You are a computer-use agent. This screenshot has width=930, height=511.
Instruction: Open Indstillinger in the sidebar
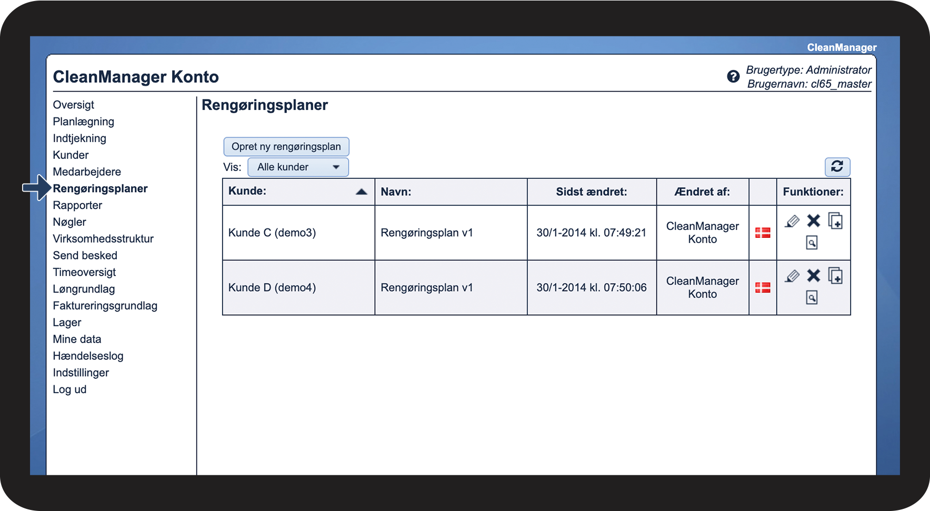tap(81, 373)
